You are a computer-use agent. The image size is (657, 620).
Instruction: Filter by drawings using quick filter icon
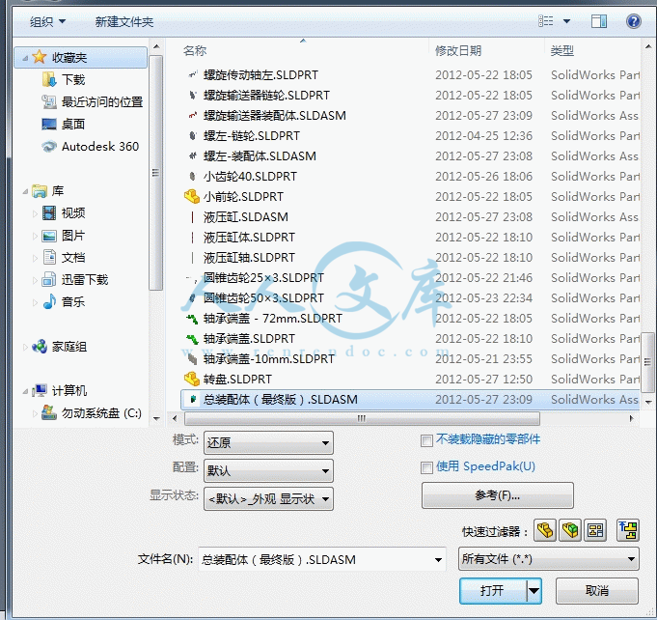[595, 530]
